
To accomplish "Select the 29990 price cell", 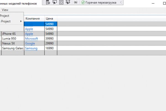I will click(51, 44).
